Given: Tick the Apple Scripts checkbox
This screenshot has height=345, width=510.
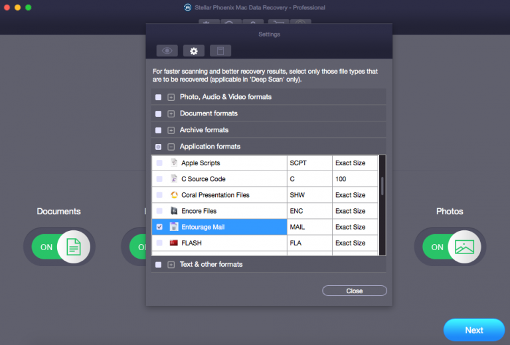Looking at the screenshot, I should (x=159, y=163).
